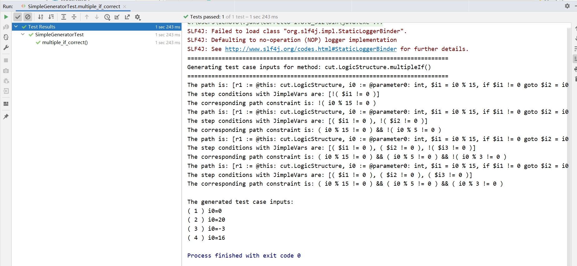Click step conditions '[!( $i1 != 0 )]' line
577x266 pixels.
[x=284, y=94]
